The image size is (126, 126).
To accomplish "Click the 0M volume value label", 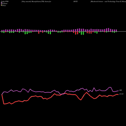I will (120, 90).
